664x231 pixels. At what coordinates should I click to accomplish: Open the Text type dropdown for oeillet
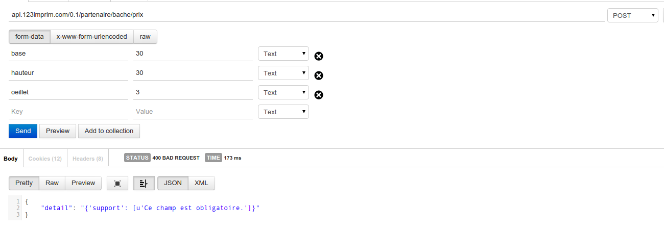point(283,92)
